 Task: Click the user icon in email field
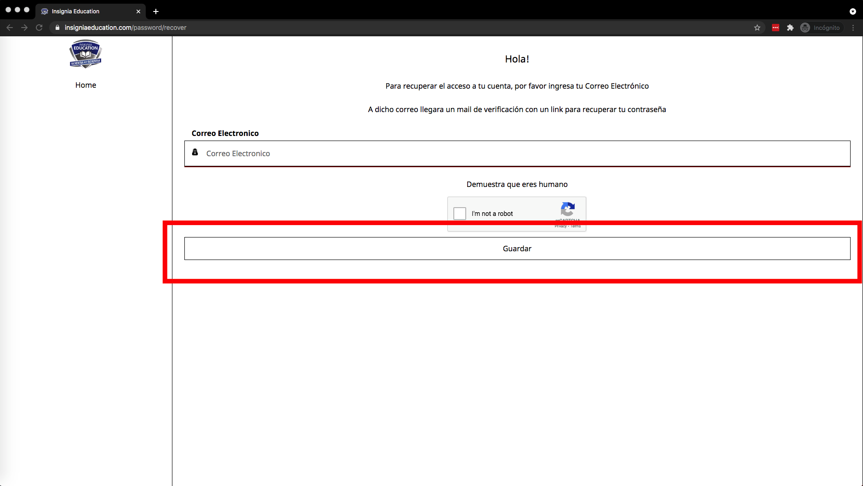(195, 153)
